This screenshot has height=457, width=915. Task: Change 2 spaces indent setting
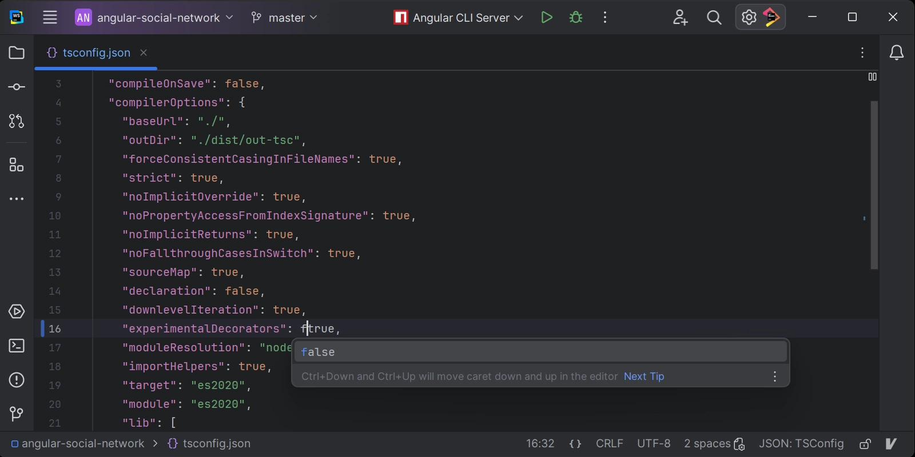[x=714, y=443]
